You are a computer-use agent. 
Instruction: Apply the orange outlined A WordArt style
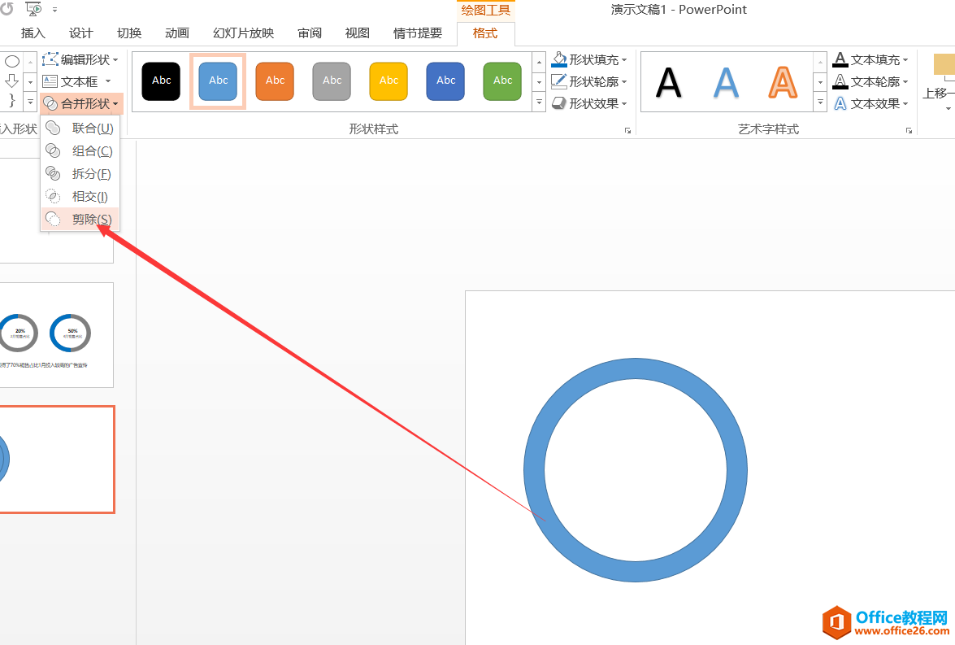click(x=783, y=82)
